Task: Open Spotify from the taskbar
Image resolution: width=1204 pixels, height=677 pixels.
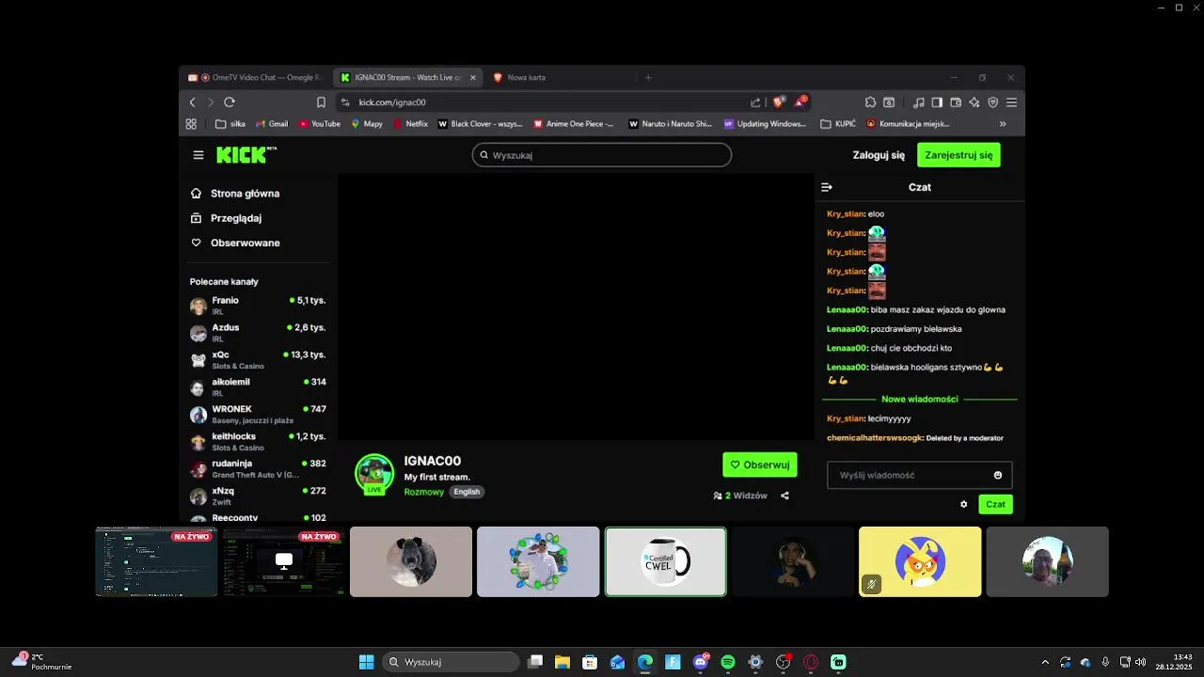Action: [x=728, y=662]
